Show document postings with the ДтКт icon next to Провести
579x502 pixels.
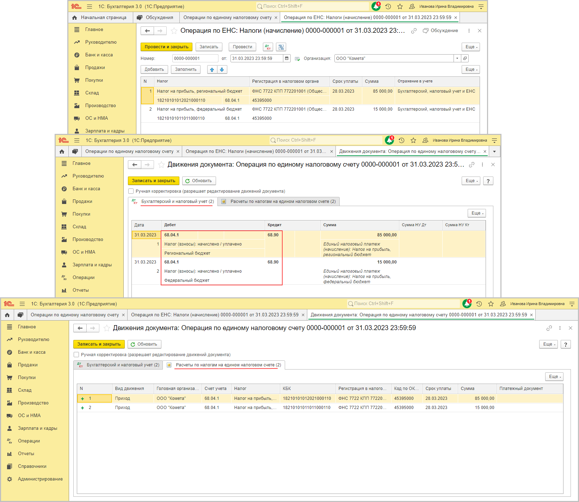[268, 47]
